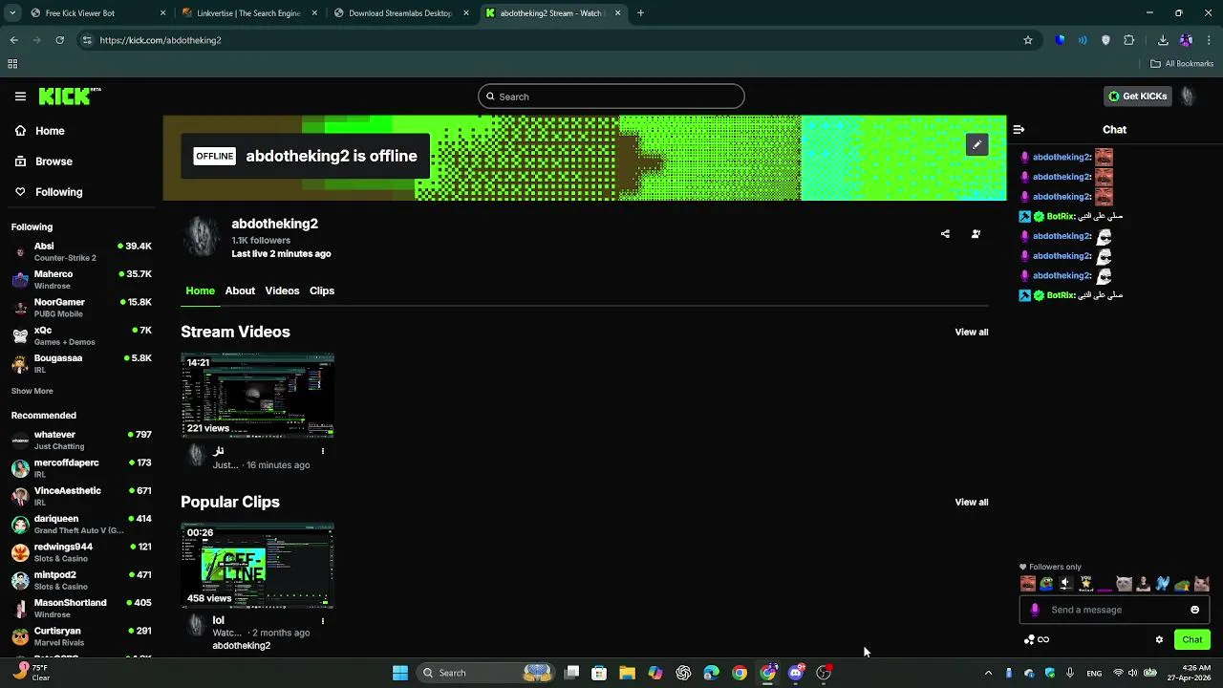The width and height of the screenshot is (1223, 688).
Task: Click abdotheking2 channel avatar
Action: pyautogui.click(x=201, y=236)
